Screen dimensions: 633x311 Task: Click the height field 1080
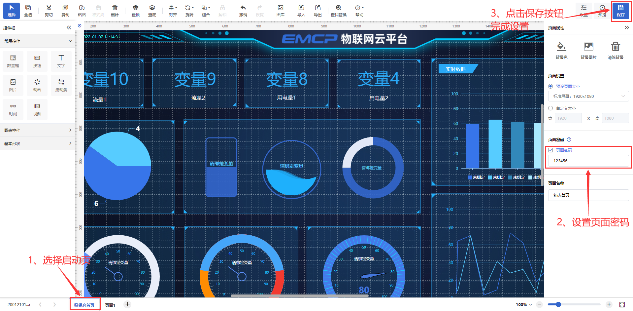[615, 118]
